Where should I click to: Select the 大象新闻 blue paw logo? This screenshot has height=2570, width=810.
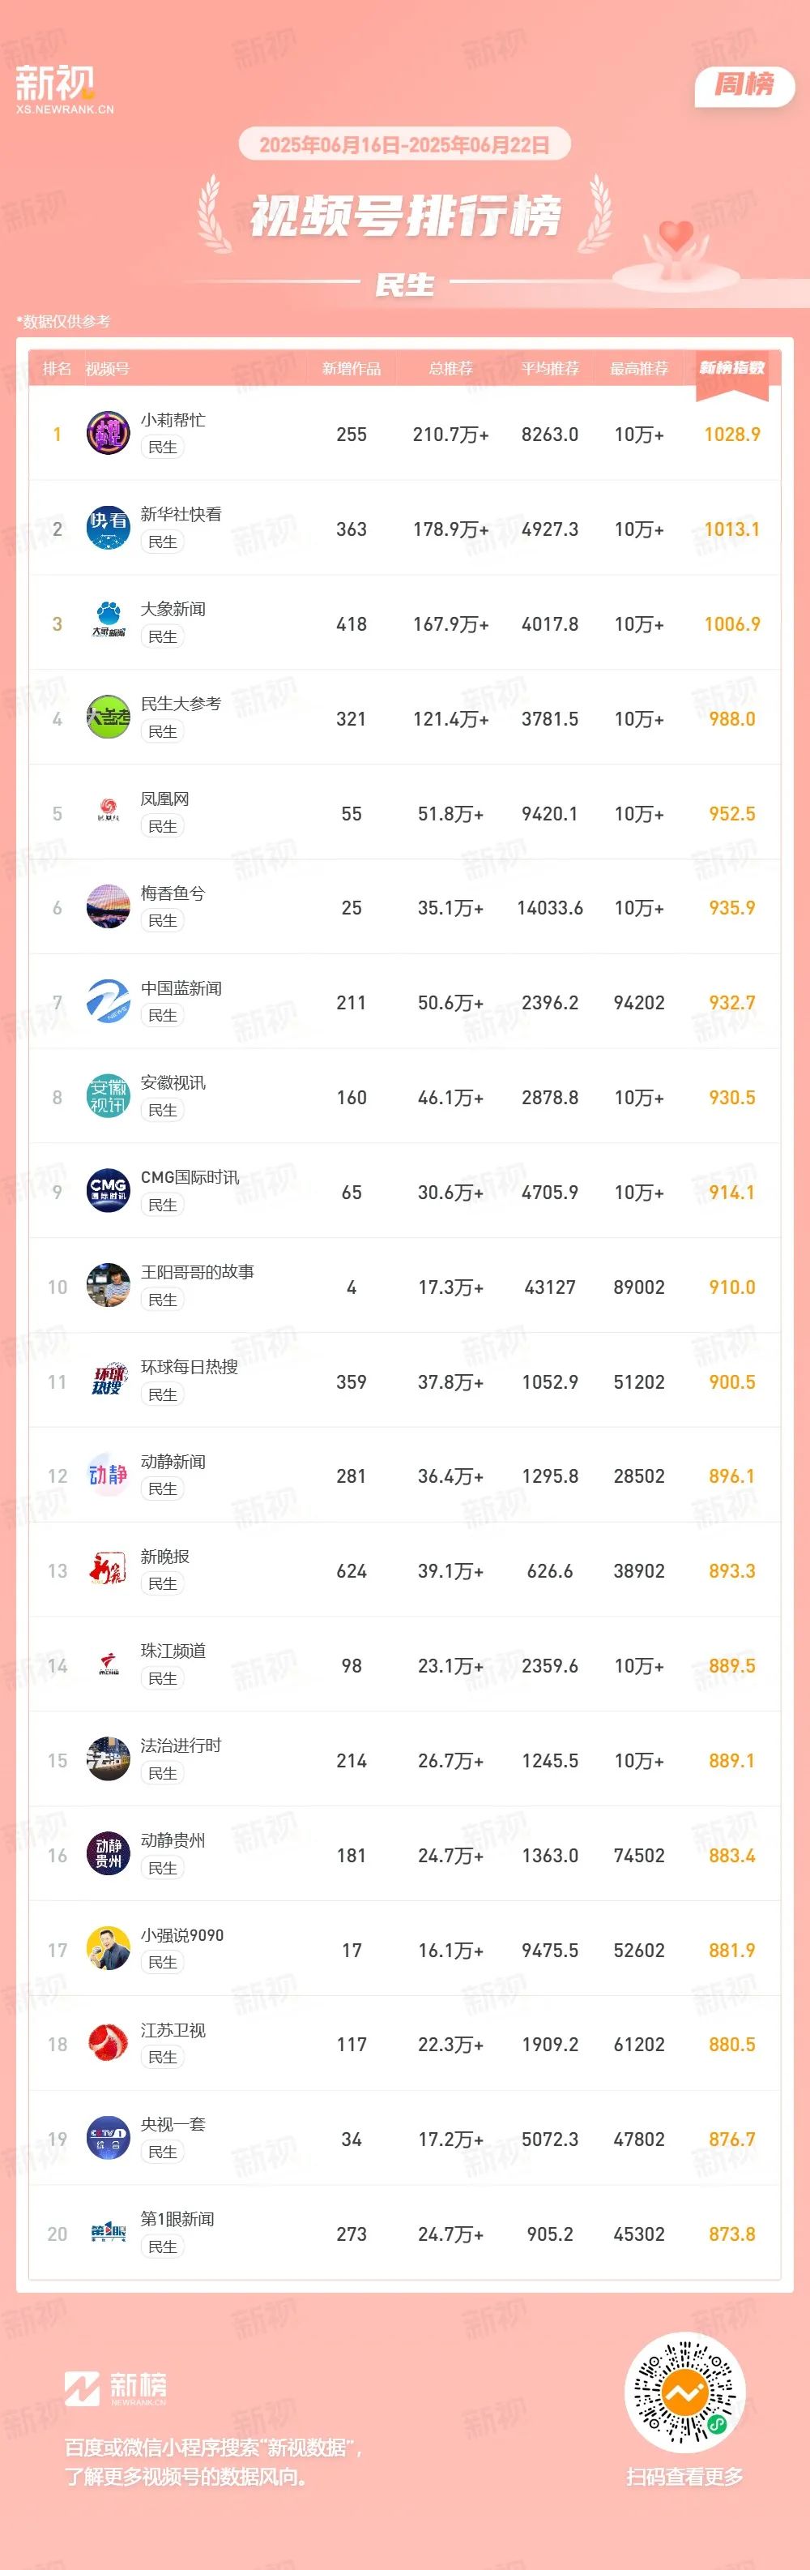click(108, 623)
